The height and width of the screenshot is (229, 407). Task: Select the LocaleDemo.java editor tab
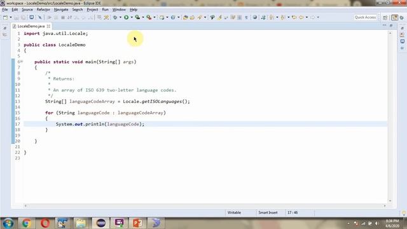(x=31, y=26)
